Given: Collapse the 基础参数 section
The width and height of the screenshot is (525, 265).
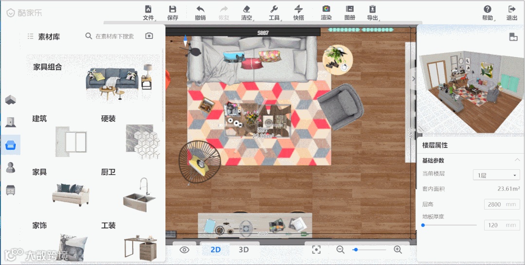Looking at the screenshot, I should [x=517, y=160].
